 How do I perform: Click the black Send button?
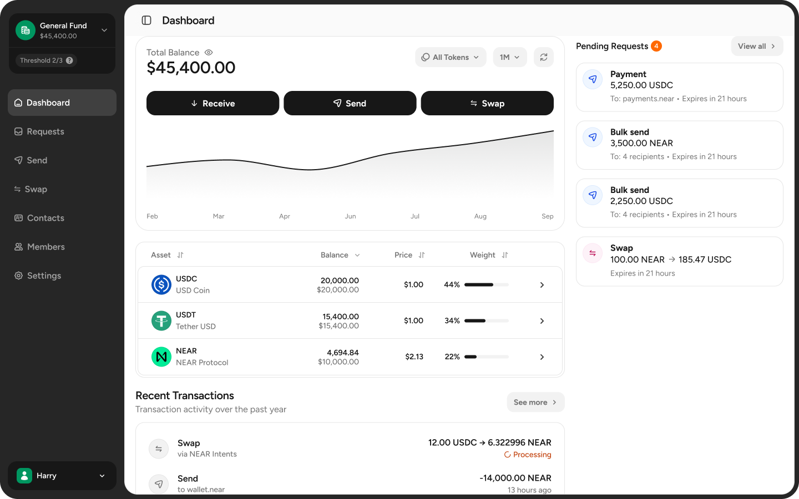(350, 103)
